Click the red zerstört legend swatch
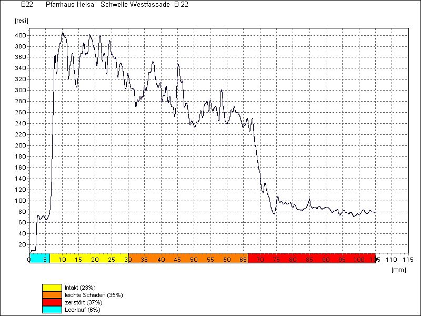This screenshot has height=316, width=421. pos(53,302)
